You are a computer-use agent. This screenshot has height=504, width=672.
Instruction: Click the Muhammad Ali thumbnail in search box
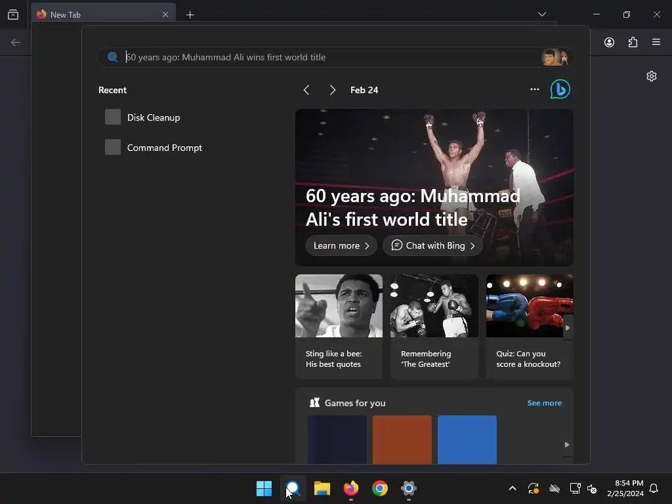tap(555, 57)
